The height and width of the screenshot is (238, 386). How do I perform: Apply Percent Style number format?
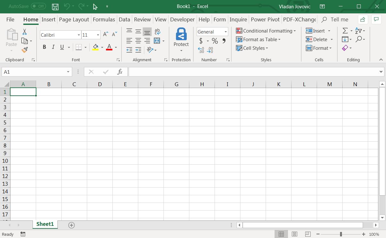click(x=215, y=41)
